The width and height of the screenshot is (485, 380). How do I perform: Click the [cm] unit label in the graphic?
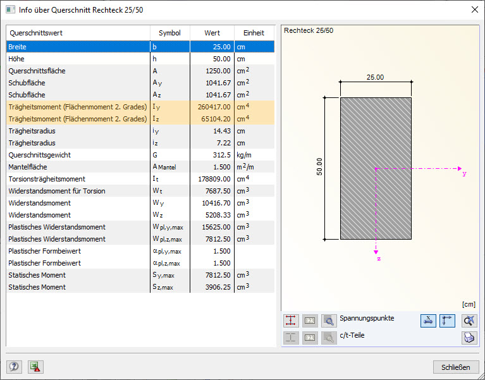pyautogui.click(x=469, y=304)
